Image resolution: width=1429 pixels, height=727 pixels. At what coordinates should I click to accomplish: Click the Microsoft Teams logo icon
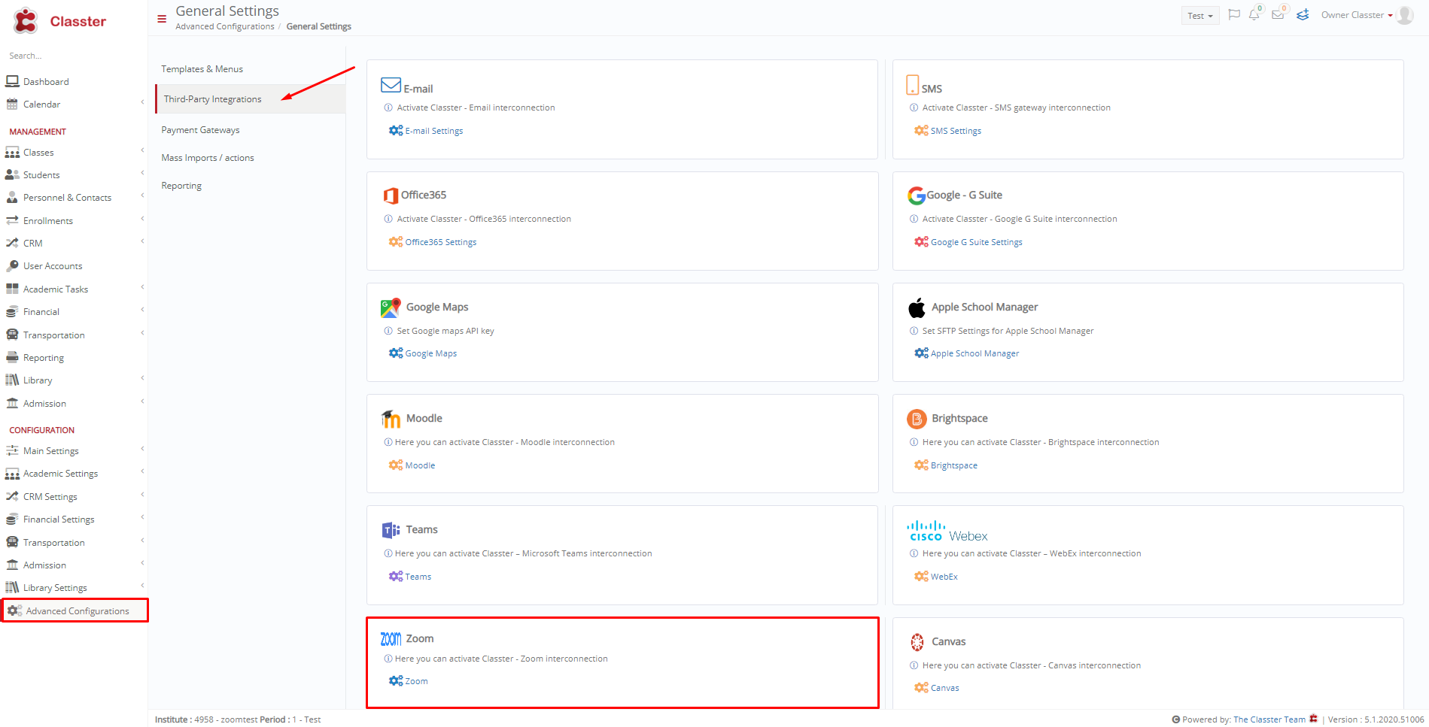click(391, 530)
